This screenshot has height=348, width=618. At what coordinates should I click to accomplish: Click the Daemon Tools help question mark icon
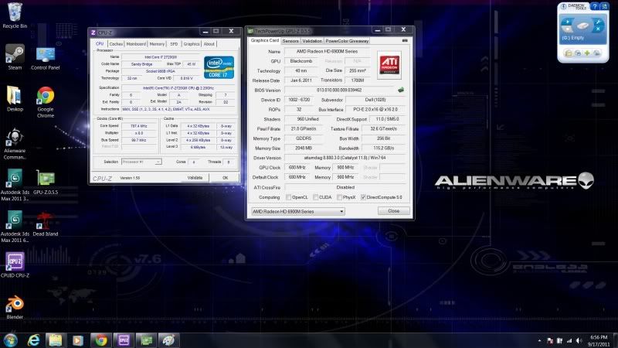coord(594,6)
